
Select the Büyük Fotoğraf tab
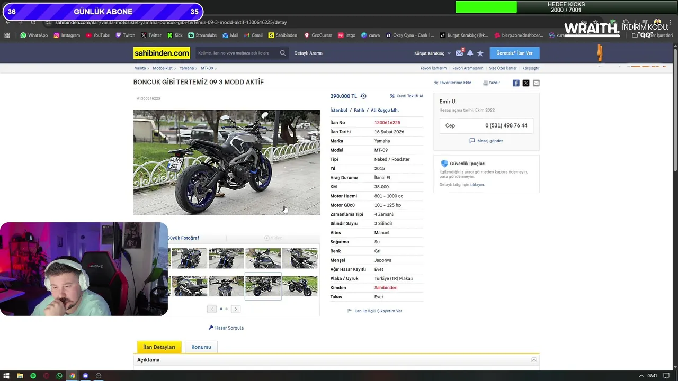[x=183, y=238]
